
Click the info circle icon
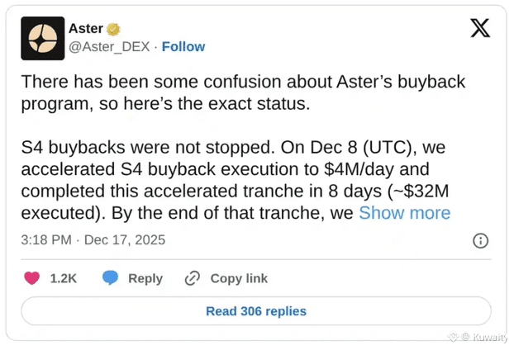[x=480, y=240]
